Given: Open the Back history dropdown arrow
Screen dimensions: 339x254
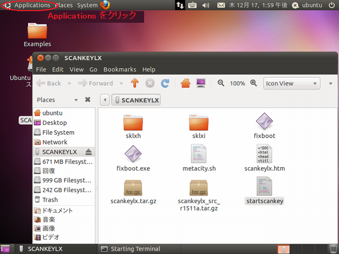Looking at the screenshot, I should (x=69, y=84).
